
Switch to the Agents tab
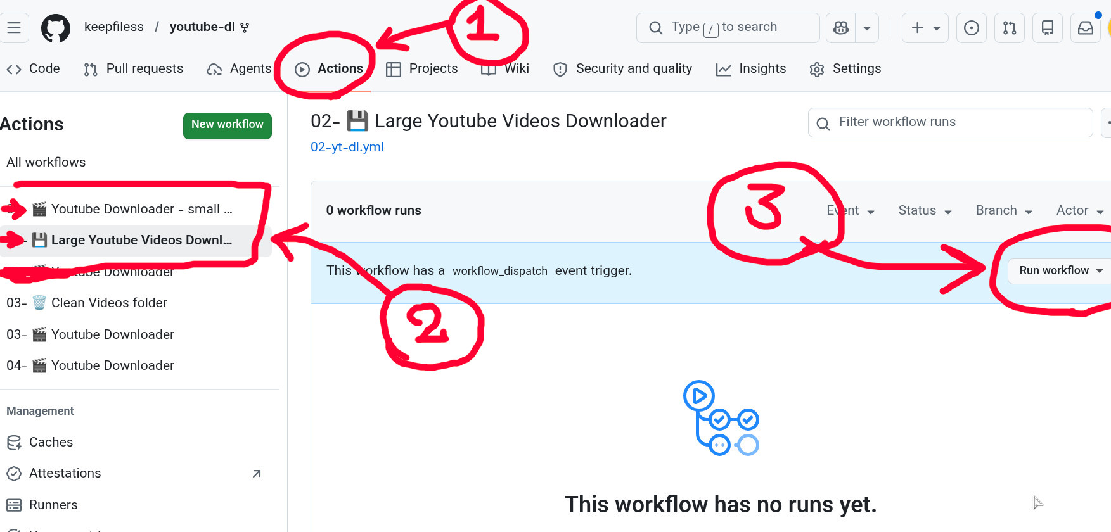tap(239, 68)
